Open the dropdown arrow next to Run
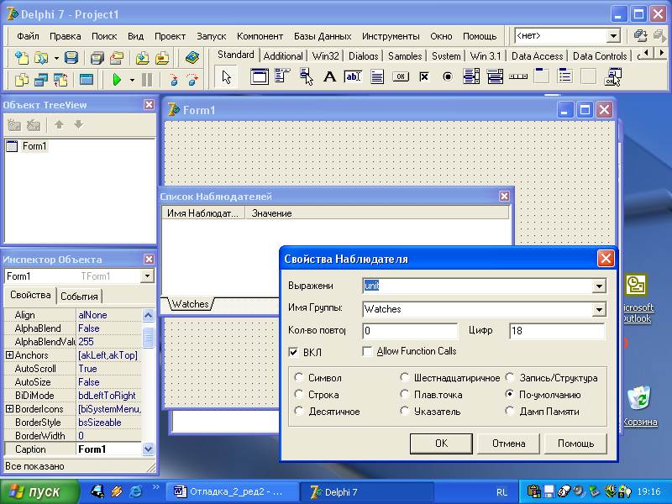Viewport: 672px width, 504px height. click(132, 80)
